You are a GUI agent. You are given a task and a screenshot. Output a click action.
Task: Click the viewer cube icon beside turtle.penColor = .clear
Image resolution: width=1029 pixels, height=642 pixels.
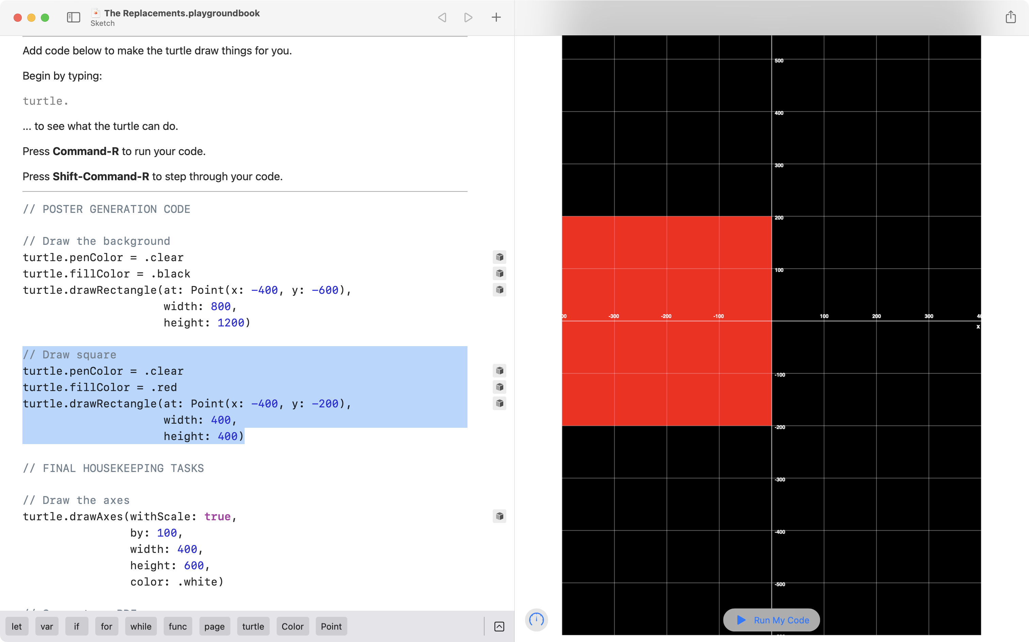(x=500, y=257)
